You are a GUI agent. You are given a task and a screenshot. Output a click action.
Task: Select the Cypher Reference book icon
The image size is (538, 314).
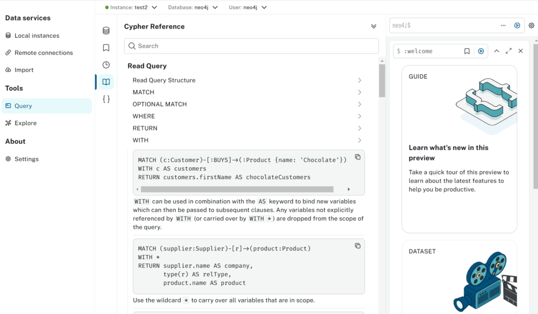[106, 82]
